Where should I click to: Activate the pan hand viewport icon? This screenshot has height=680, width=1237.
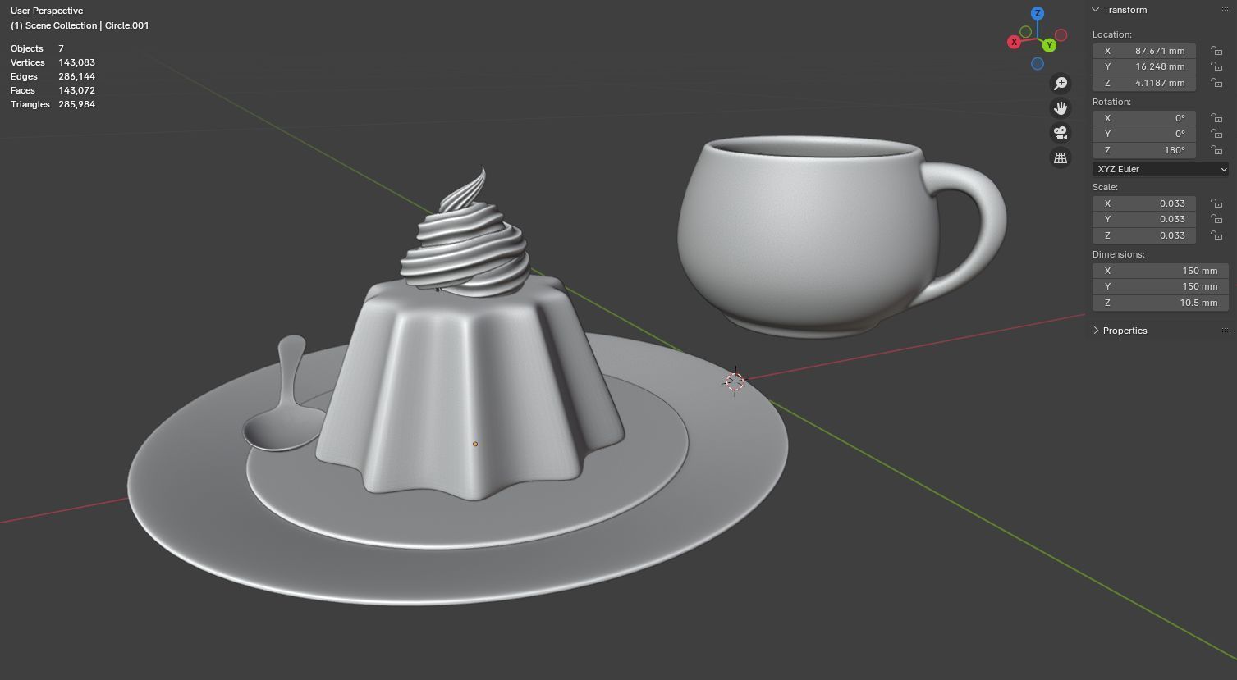(x=1061, y=108)
